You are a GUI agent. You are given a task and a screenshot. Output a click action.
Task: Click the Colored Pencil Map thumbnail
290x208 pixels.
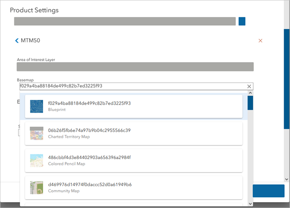(37, 160)
